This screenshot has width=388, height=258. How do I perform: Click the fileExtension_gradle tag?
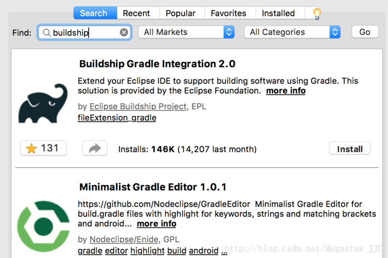[117, 118]
